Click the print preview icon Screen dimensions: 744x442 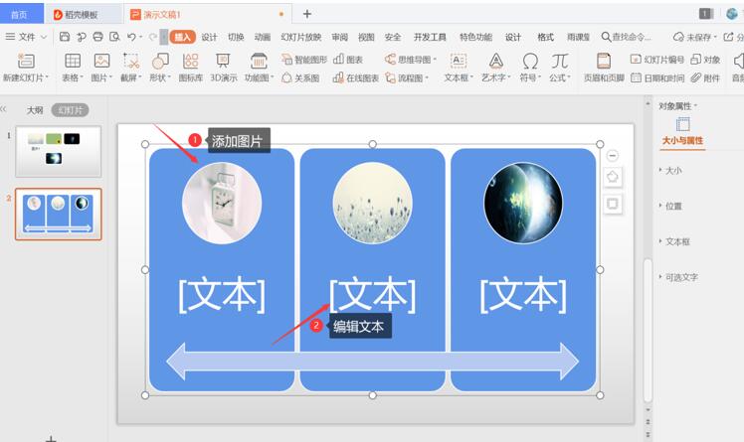point(114,37)
